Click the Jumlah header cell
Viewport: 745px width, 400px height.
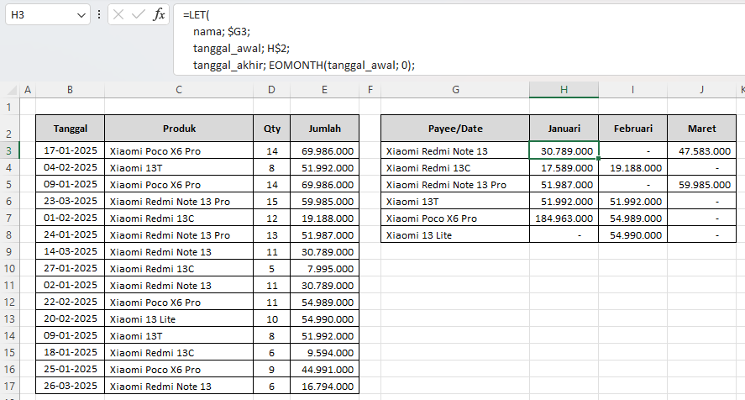point(324,129)
